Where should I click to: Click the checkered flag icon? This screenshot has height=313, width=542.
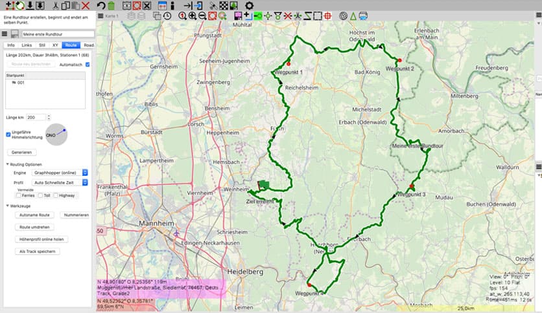click(x=224, y=6)
